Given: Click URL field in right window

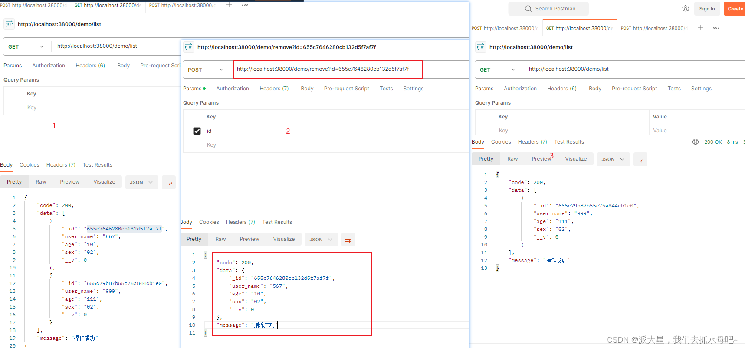Looking at the screenshot, I should coord(634,69).
